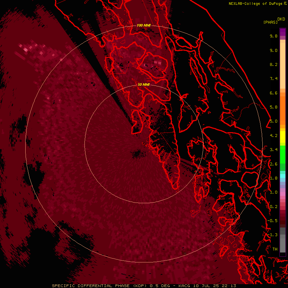Click the 22:13 time stamp in caption
Screen dimensions: 288x288
click(229, 286)
